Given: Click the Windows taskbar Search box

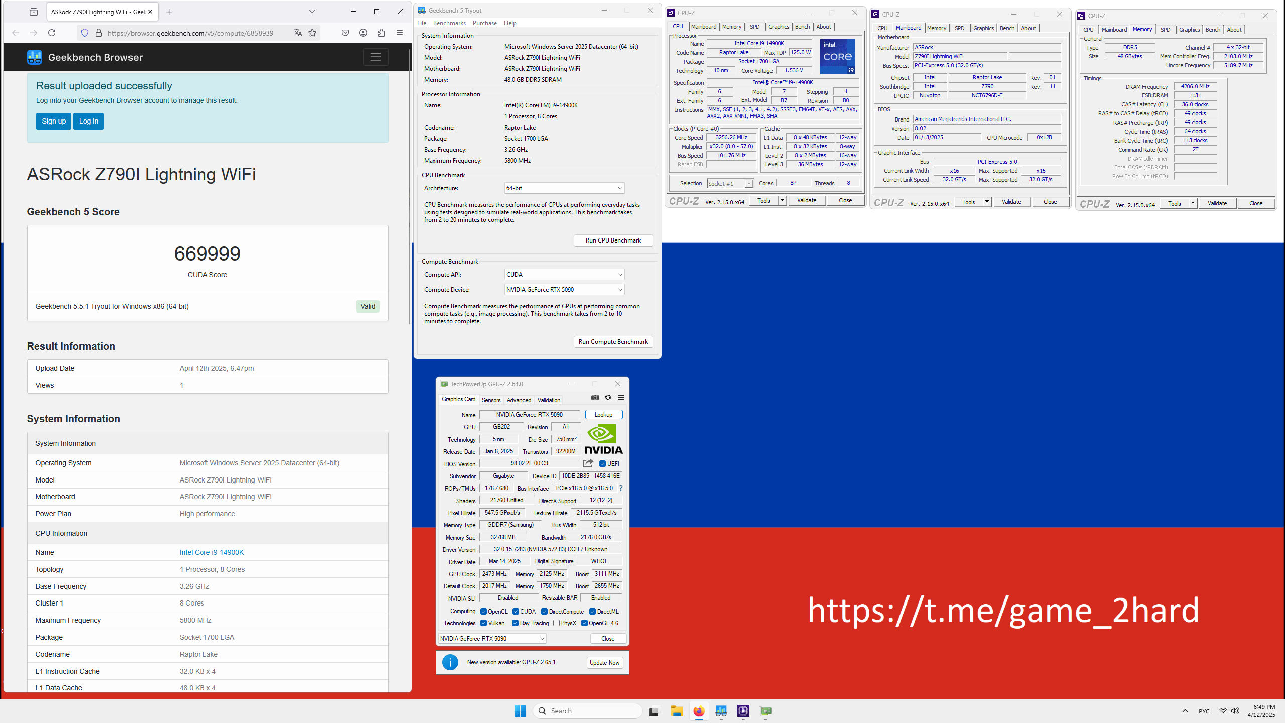Looking at the screenshot, I should click(587, 711).
